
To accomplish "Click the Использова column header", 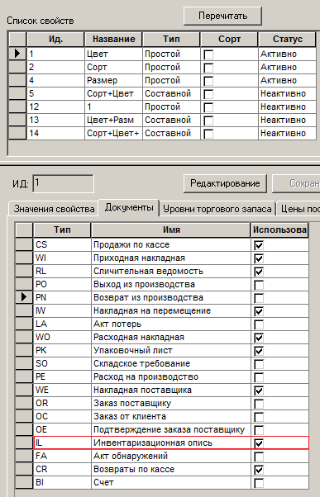I will pos(279,230).
